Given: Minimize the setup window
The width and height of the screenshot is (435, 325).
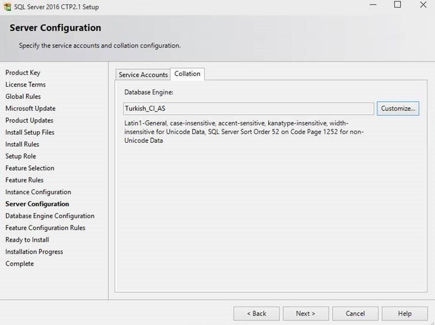Looking at the screenshot, I should pos(373,5).
